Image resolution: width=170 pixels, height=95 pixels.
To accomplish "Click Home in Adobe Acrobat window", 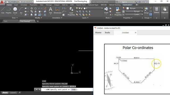I will click(x=98, y=32).
